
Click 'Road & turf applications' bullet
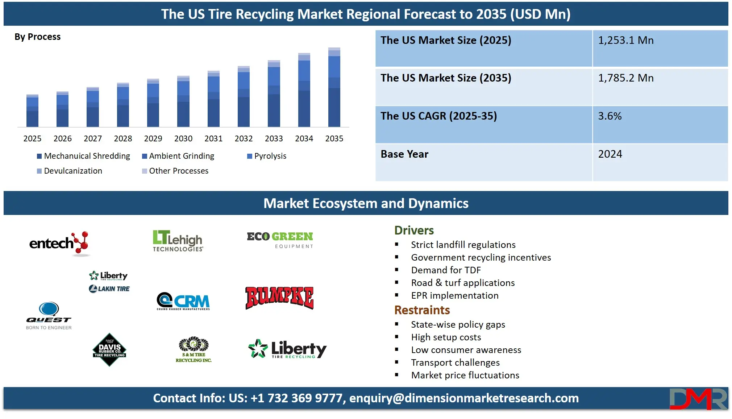click(463, 283)
